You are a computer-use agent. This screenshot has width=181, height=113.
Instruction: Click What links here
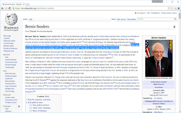click(x=10, y=73)
